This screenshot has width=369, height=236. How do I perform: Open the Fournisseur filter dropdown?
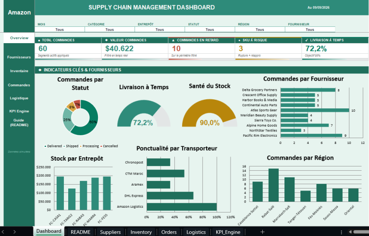point(310,29)
